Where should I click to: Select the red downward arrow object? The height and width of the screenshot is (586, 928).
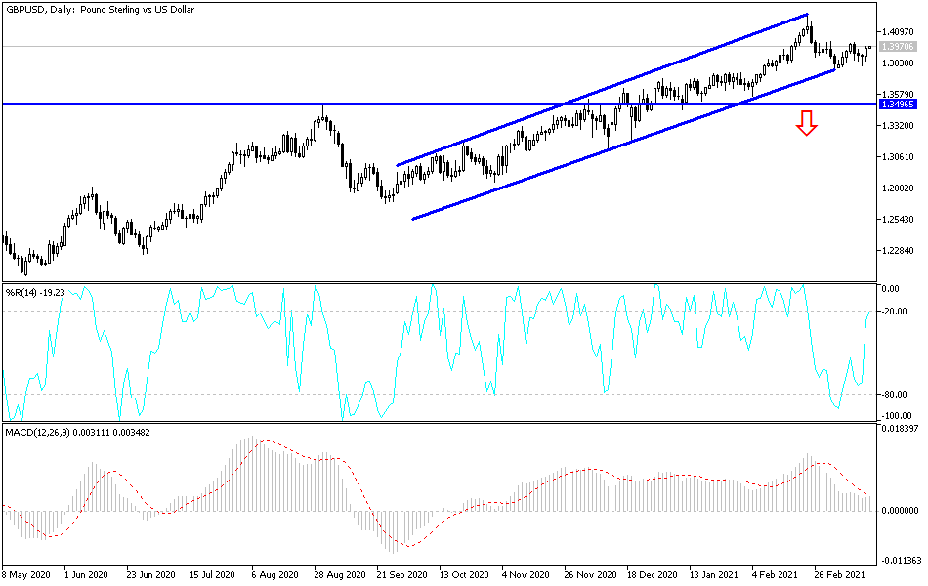coord(807,125)
